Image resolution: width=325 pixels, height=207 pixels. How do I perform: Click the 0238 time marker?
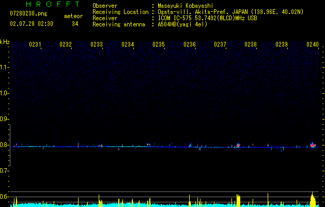click(251, 45)
